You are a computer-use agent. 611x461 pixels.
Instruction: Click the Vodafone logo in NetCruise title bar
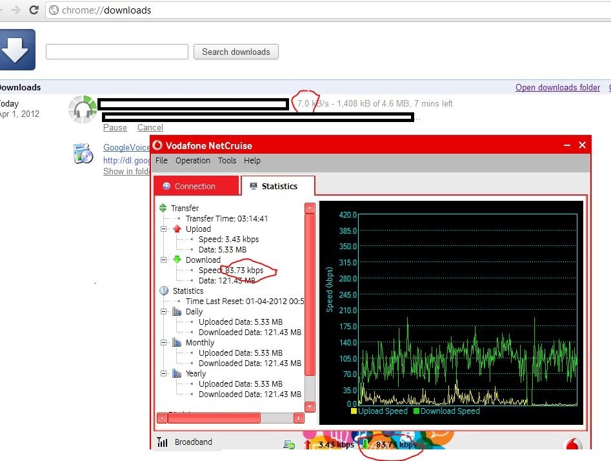[157, 145]
